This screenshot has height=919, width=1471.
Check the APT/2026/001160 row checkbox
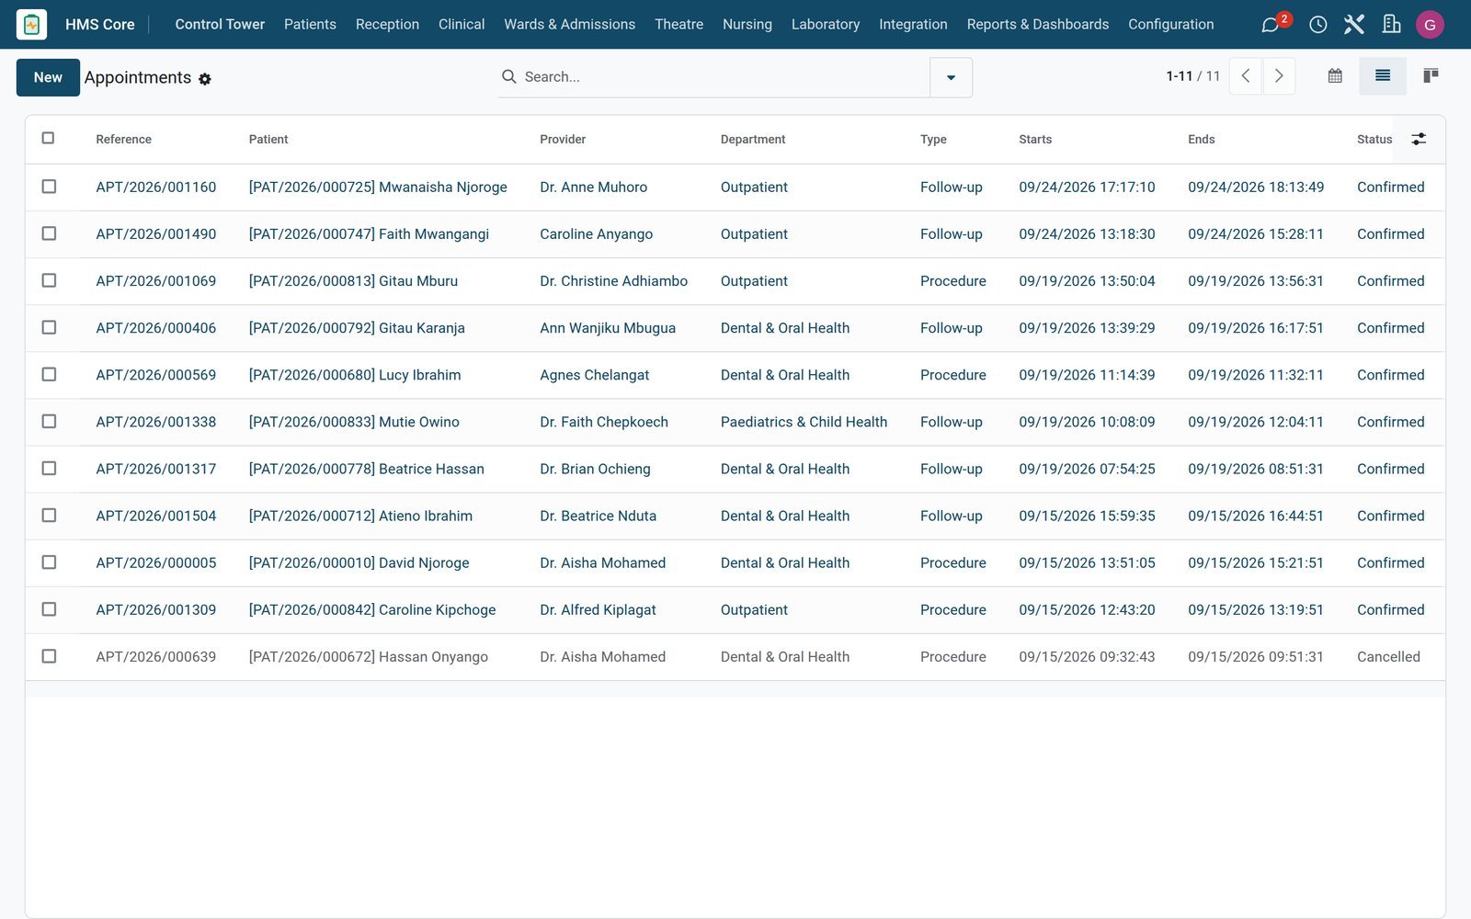click(49, 187)
